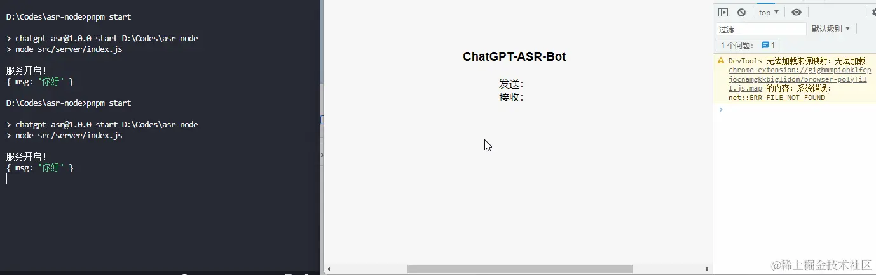
Task: Click the yellow warning icon in console
Action: click(x=720, y=61)
